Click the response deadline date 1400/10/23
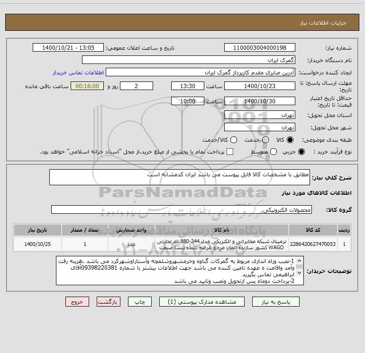This screenshot has width=365, height=353. (260, 86)
